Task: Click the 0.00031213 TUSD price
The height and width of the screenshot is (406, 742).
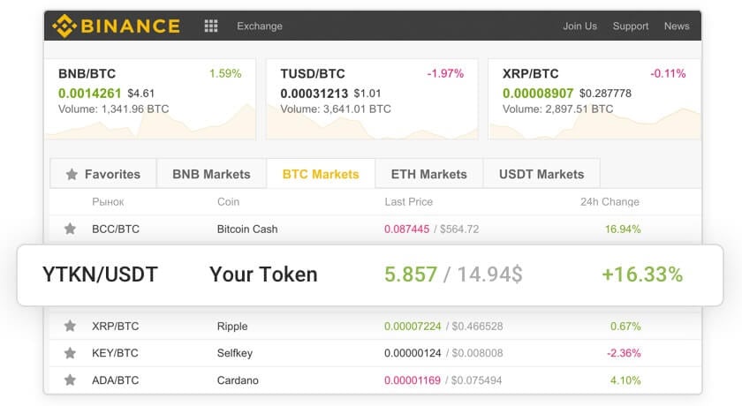Action: coord(314,93)
